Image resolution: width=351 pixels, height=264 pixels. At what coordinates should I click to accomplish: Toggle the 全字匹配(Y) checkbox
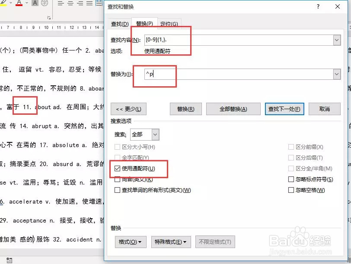[117, 158]
